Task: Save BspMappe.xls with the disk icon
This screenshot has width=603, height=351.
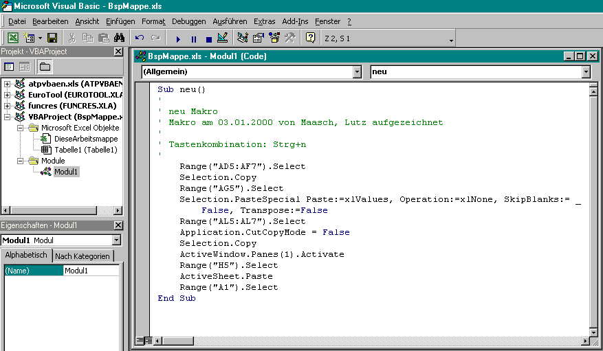Action: [x=52, y=38]
